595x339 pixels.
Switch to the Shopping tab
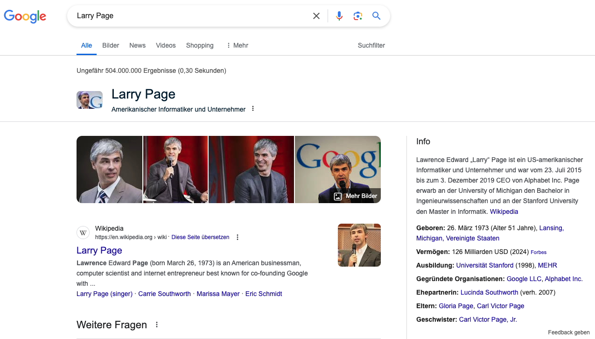tap(200, 45)
